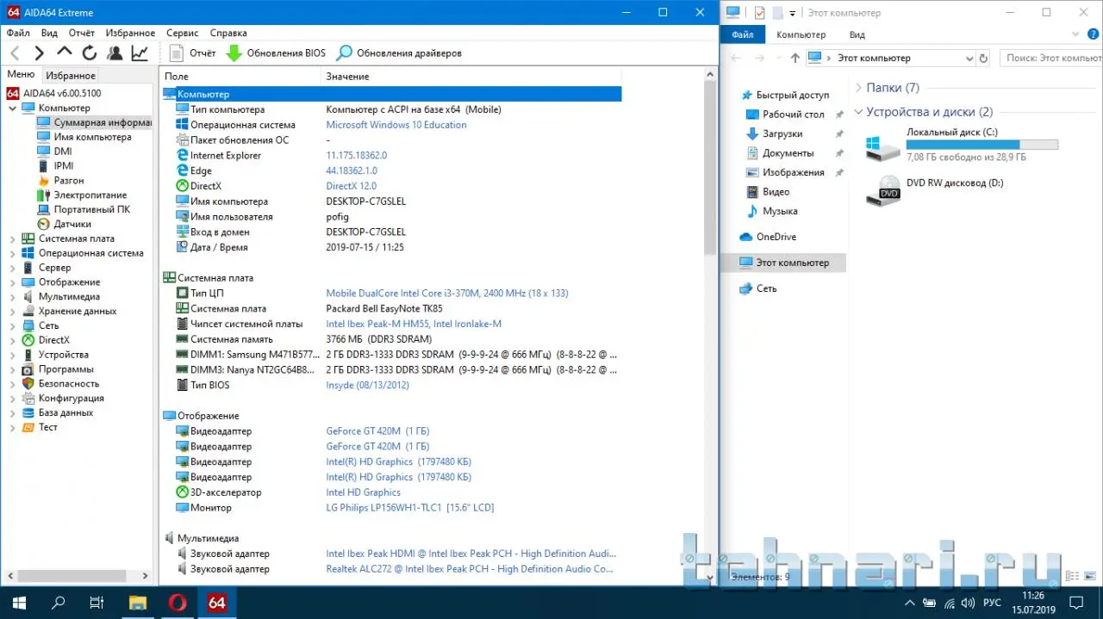The image size is (1103, 619).
Task: Go forward using AIDA64 right arrow
Action: point(39,53)
